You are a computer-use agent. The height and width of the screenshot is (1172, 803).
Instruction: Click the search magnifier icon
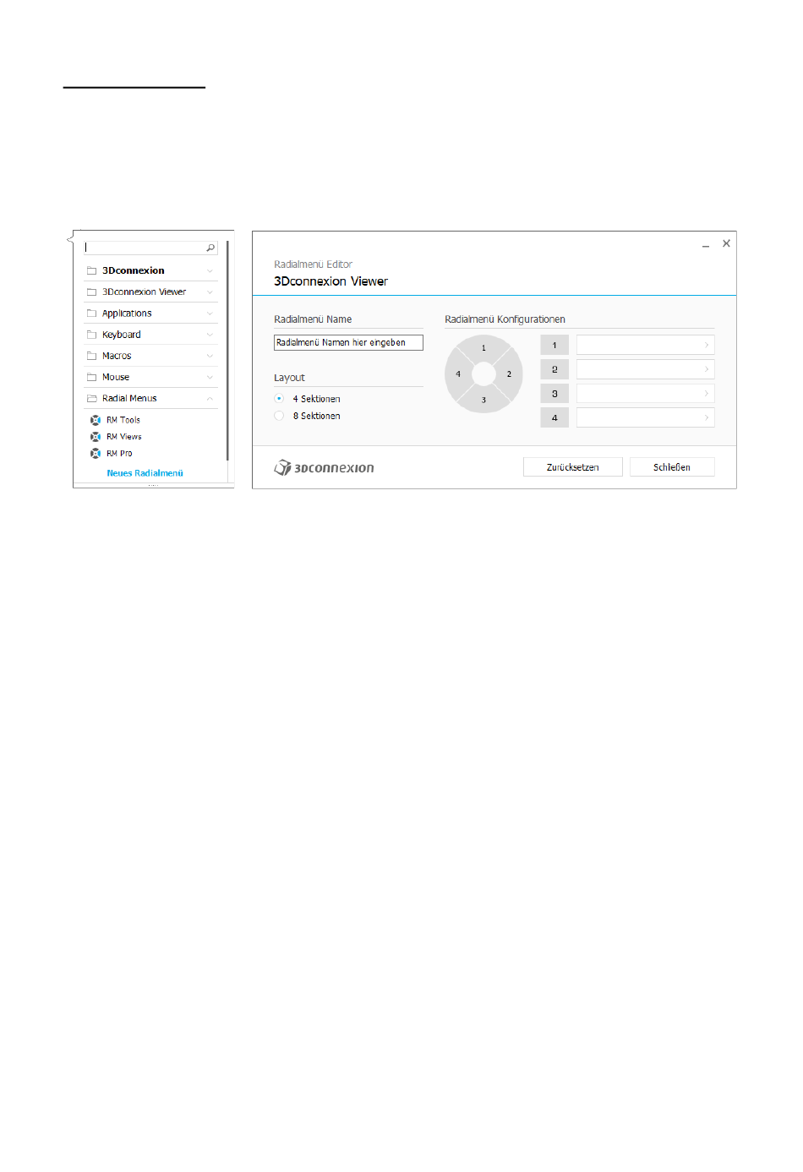click(x=210, y=248)
